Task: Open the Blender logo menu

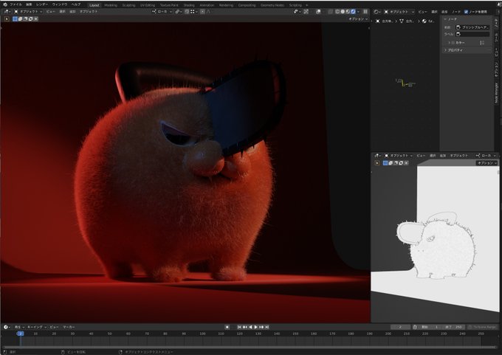Action: [x=5, y=4]
